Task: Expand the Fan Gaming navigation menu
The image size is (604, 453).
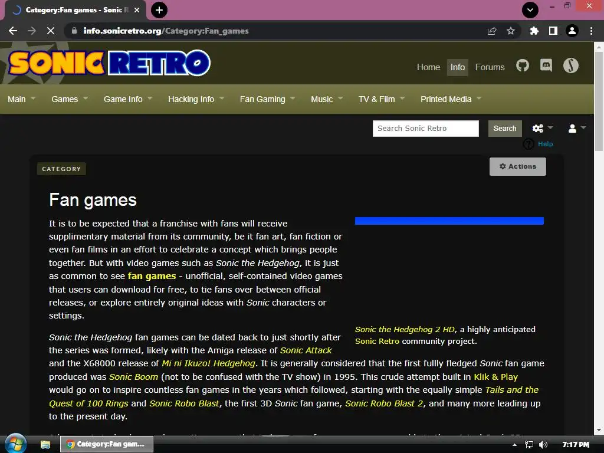Action: 267,99
